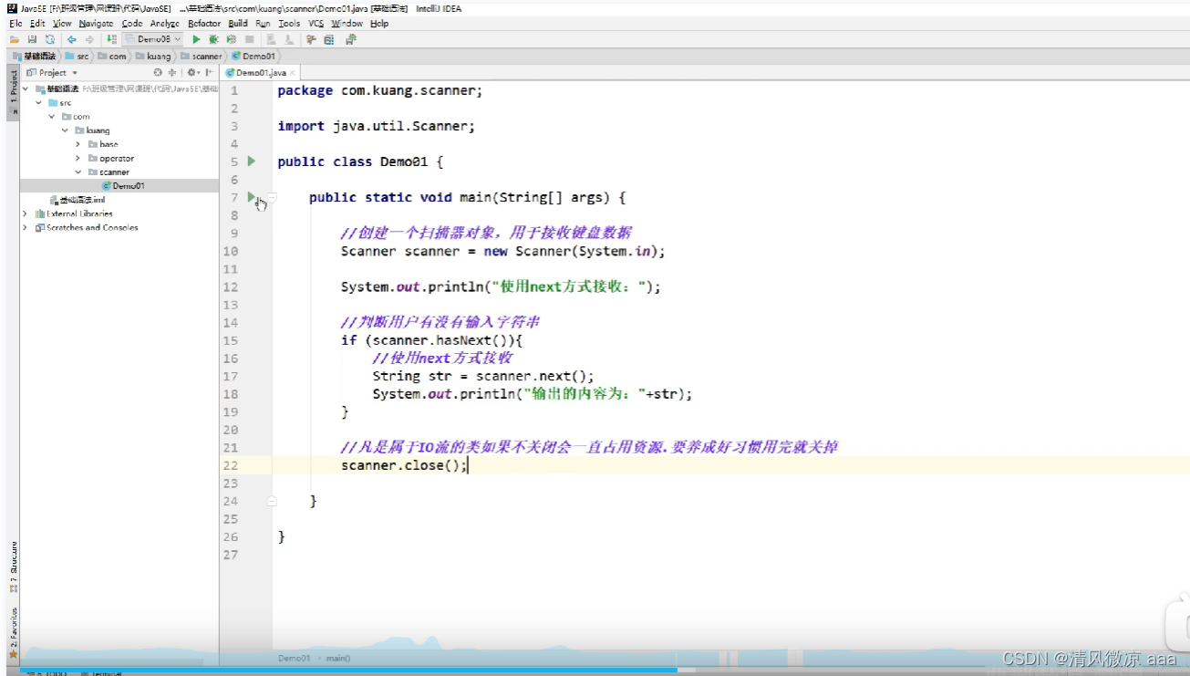Open the File menu
Viewport: 1190px width, 676px height.
16,24
